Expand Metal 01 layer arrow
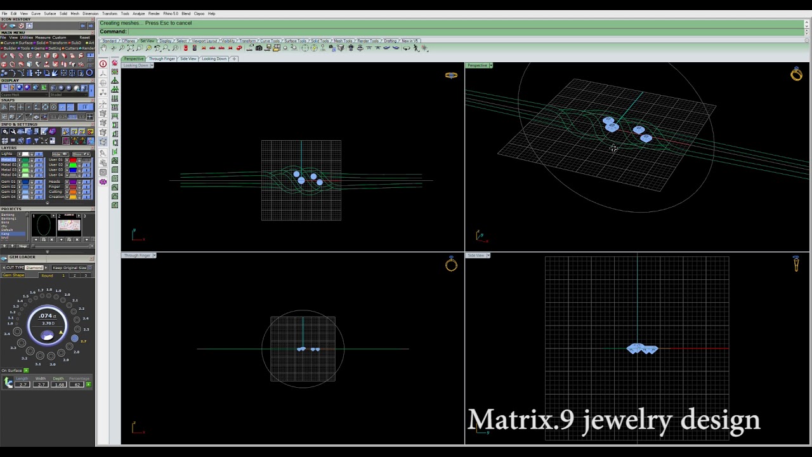 click(x=20, y=160)
